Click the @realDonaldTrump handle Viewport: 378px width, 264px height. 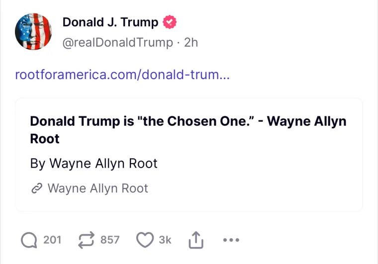(117, 42)
